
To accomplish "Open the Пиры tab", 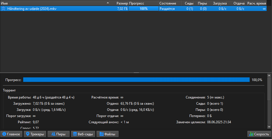I will coord(59,134).
